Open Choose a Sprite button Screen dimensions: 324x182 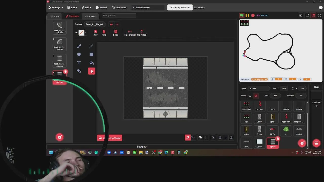click(x=302, y=143)
